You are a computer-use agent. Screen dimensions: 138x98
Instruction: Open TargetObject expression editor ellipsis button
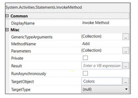126,81
